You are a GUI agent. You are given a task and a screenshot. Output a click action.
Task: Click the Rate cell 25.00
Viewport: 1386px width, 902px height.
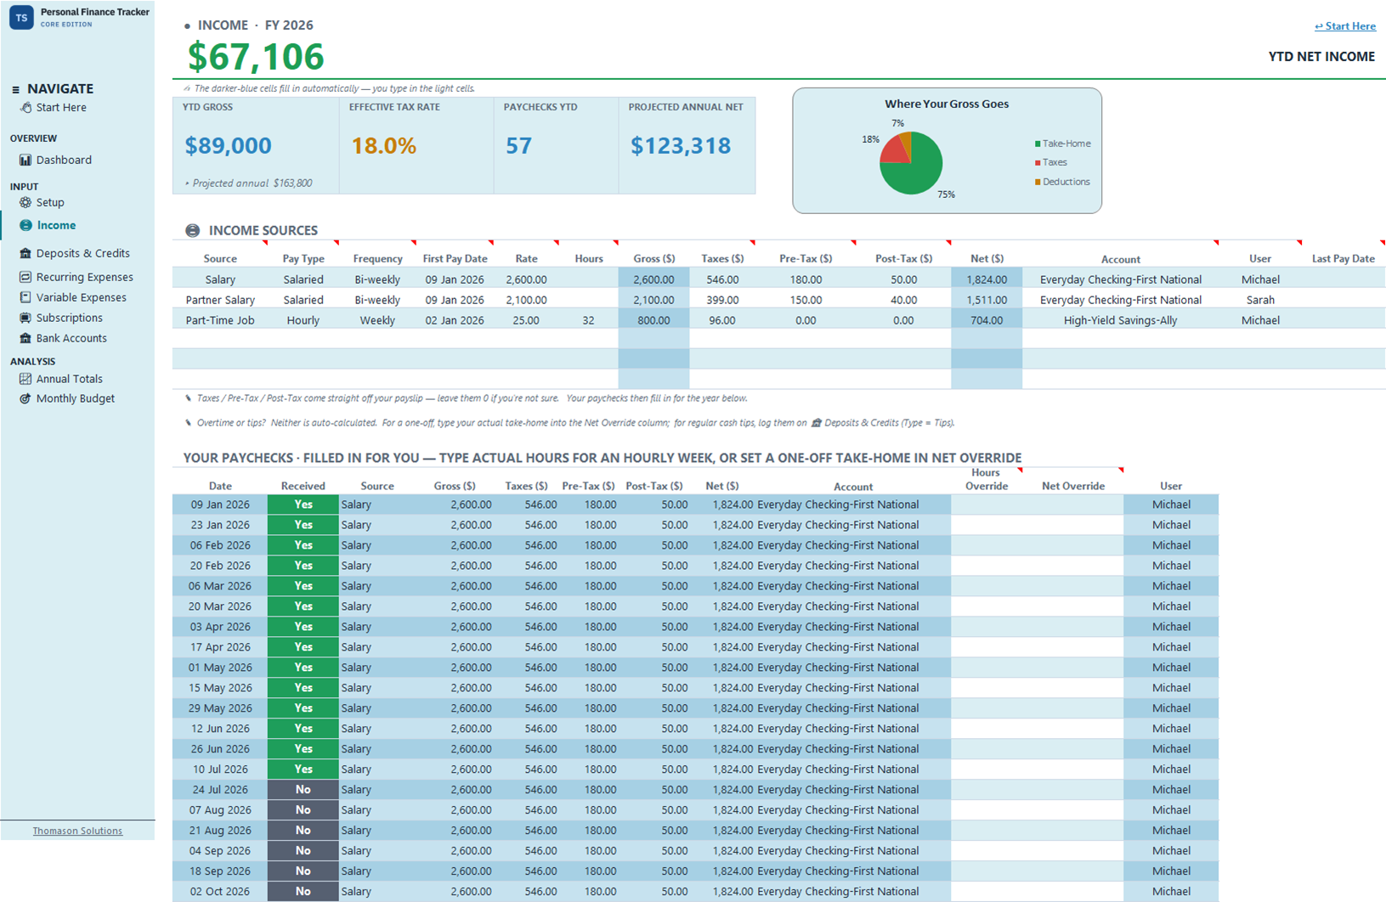[526, 320]
